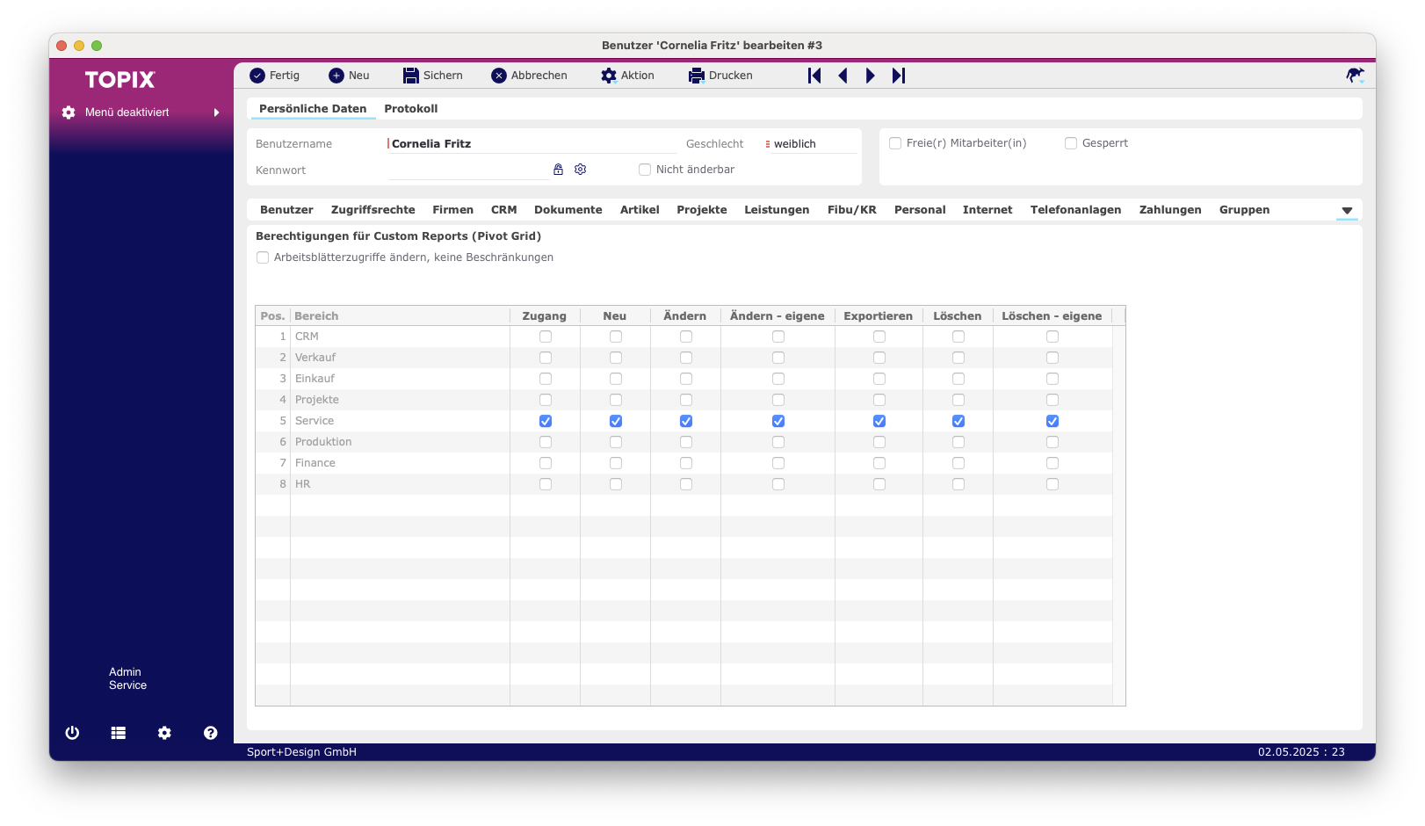Image resolution: width=1425 pixels, height=826 pixels.
Task: Open the Zugriffsrechte tab
Action: pyautogui.click(x=373, y=210)
